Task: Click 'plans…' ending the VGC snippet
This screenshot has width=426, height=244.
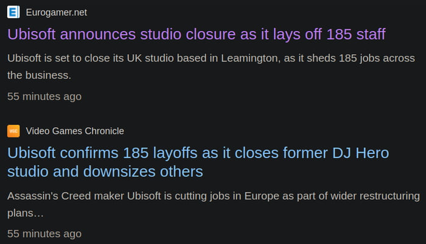Action: pos(26,214)
